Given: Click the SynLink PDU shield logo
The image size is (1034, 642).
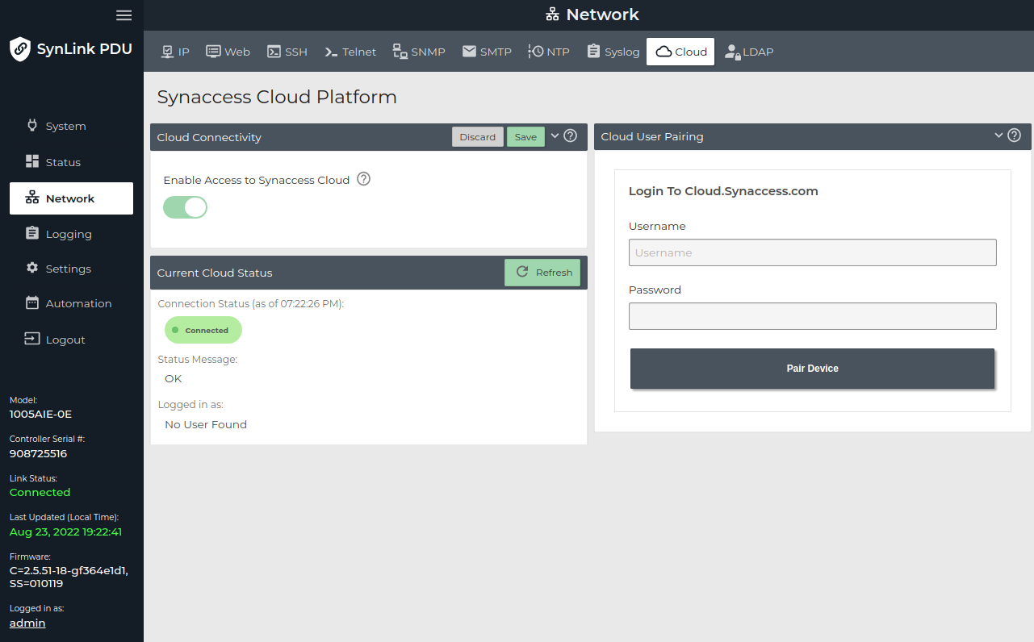Looking at the screenshot, I should point(20,49).
